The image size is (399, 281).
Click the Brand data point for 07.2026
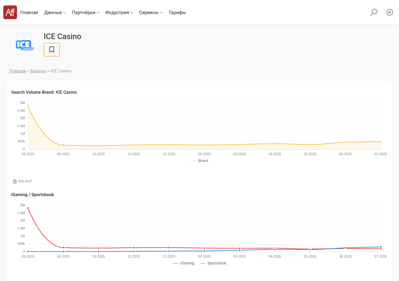[381, 142]
